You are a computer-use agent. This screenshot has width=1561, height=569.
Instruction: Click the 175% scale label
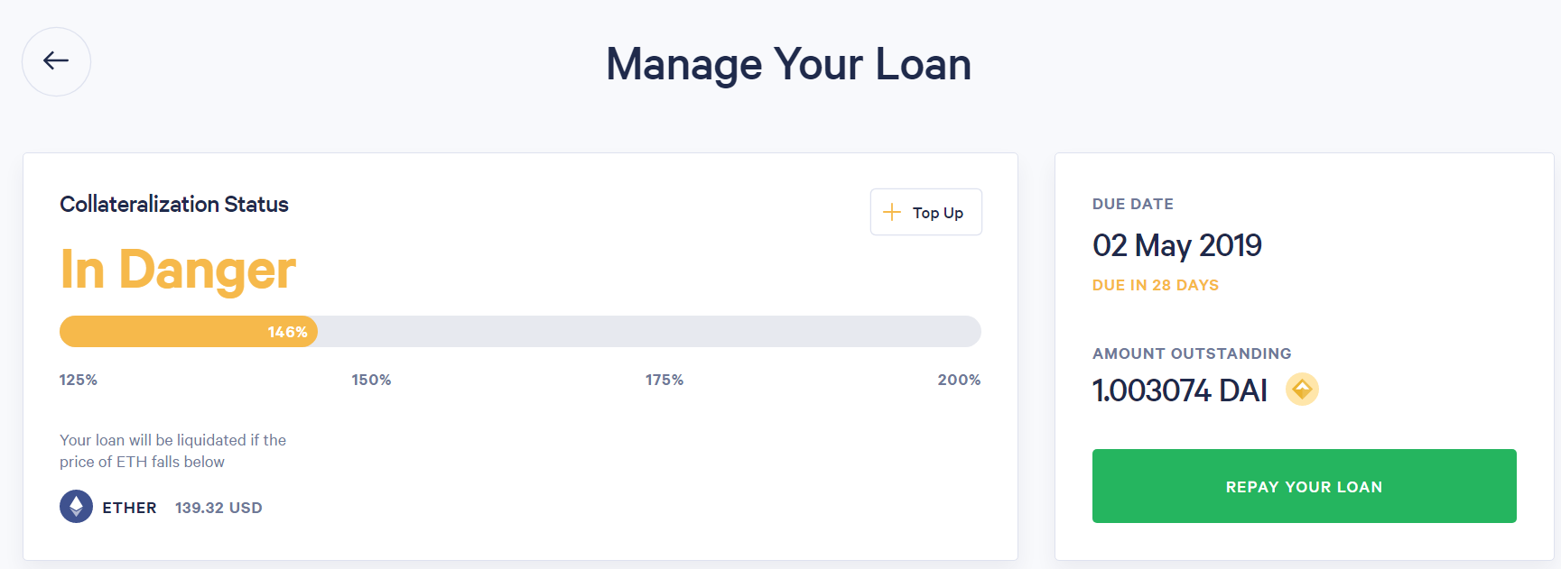(x=664, y=380)
